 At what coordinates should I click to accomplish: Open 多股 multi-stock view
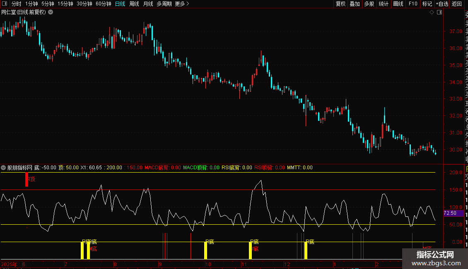point(369,4)
